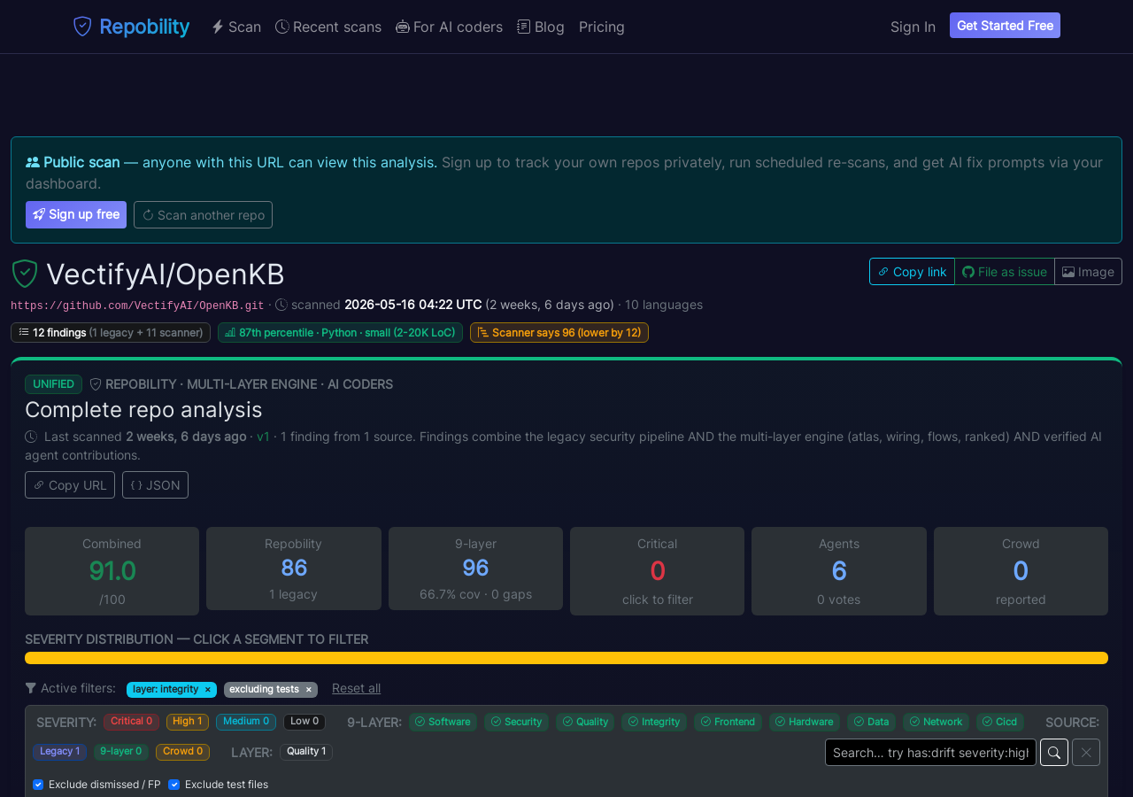Toggle the Quality 1 layer chip

click(306, 752)
